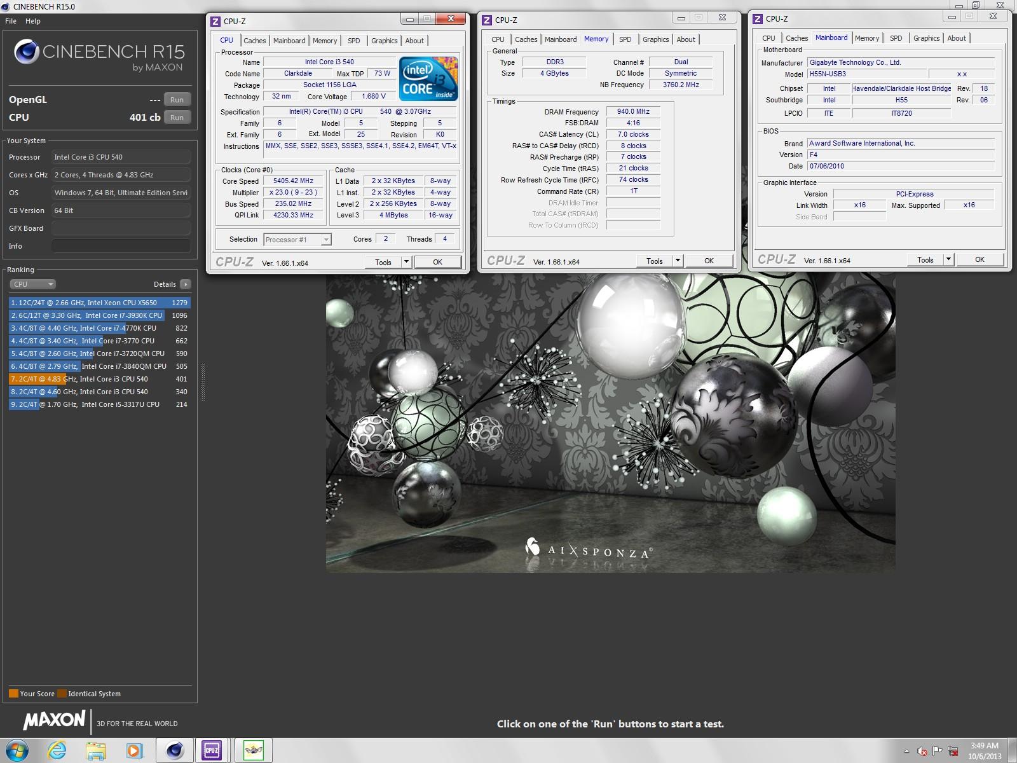
Task: Open the clock showing 3:49 AM
Action: [985, 751]
